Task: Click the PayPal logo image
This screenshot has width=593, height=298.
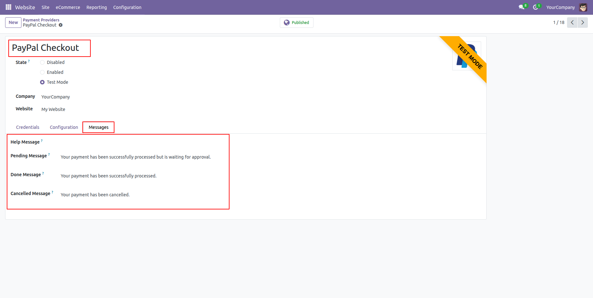Action: click(x=466, y=56)
